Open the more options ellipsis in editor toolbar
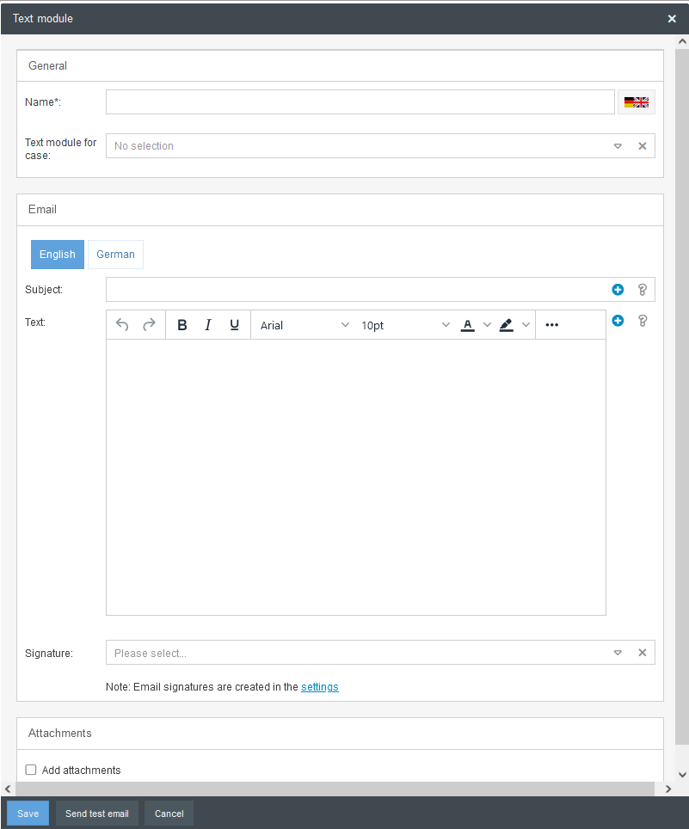The height and width of the screenshot is (829, 689). click(552, 325)
